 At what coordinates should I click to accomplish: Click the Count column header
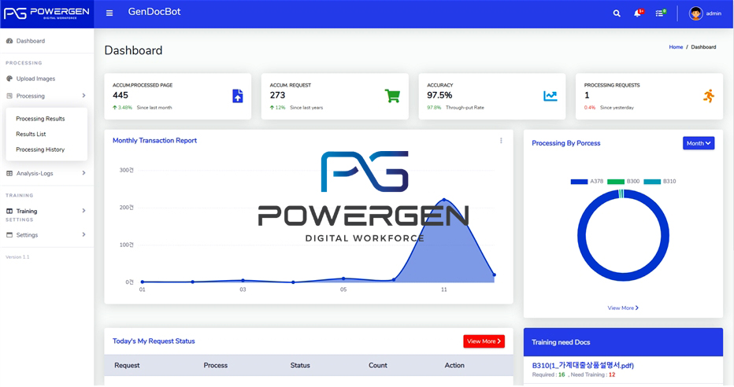(378, 366)
